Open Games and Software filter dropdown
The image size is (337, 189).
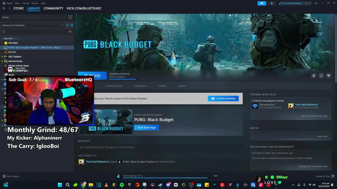coord(33,25)
